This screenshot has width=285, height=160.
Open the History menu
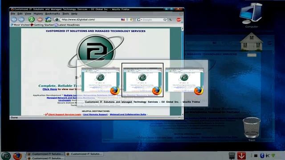[x=38, y=14]
